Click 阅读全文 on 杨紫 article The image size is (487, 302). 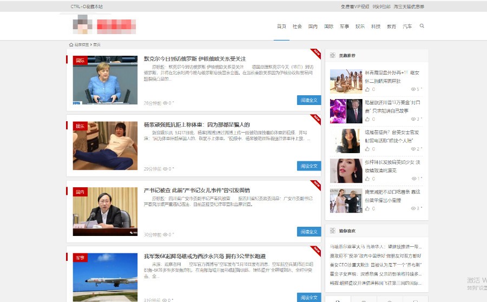pos(309,166)
